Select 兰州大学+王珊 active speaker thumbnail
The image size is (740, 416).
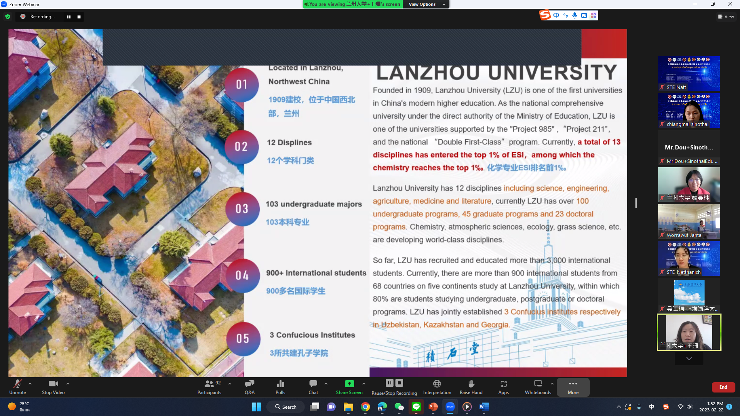tap(689, 332)
